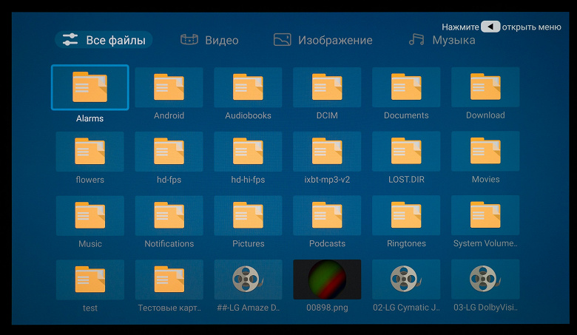This screenshot has height=335, width=577.
Task: Open the DCIM folder
Action: [x=327, y=87]
